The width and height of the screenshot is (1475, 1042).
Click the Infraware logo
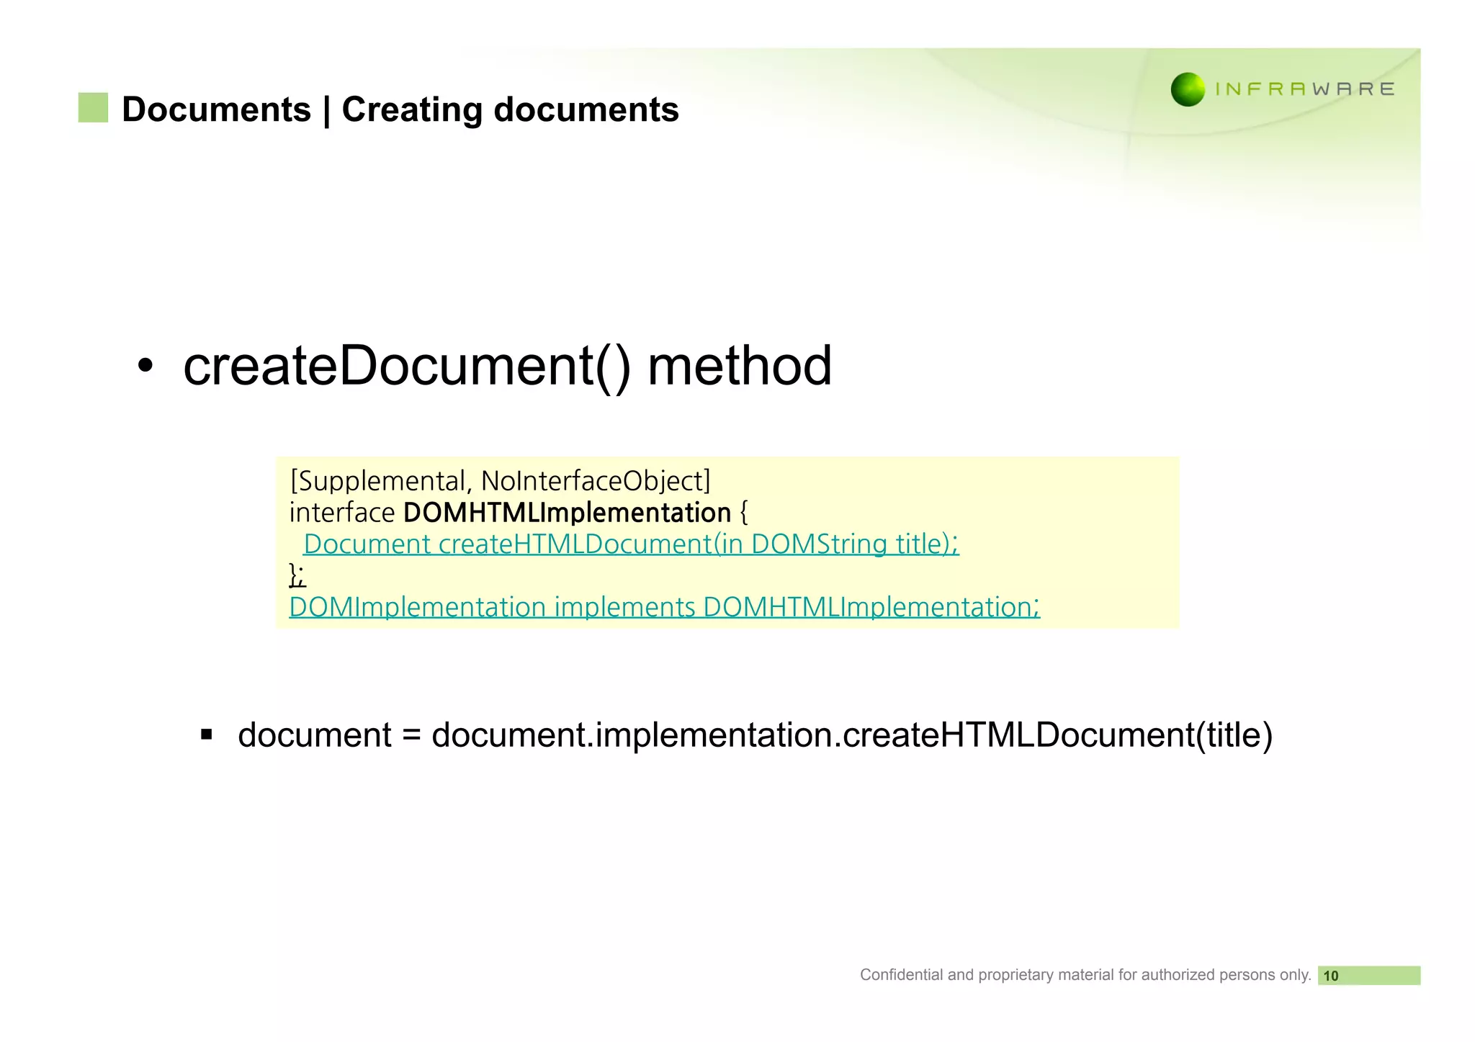(x=1283, y=89)
